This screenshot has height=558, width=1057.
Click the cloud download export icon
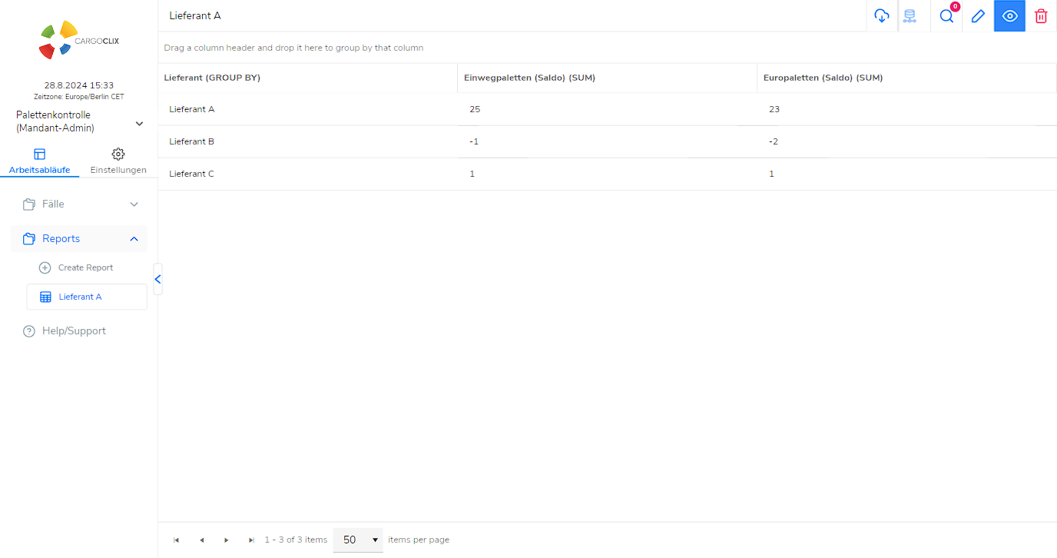(882, 16)
